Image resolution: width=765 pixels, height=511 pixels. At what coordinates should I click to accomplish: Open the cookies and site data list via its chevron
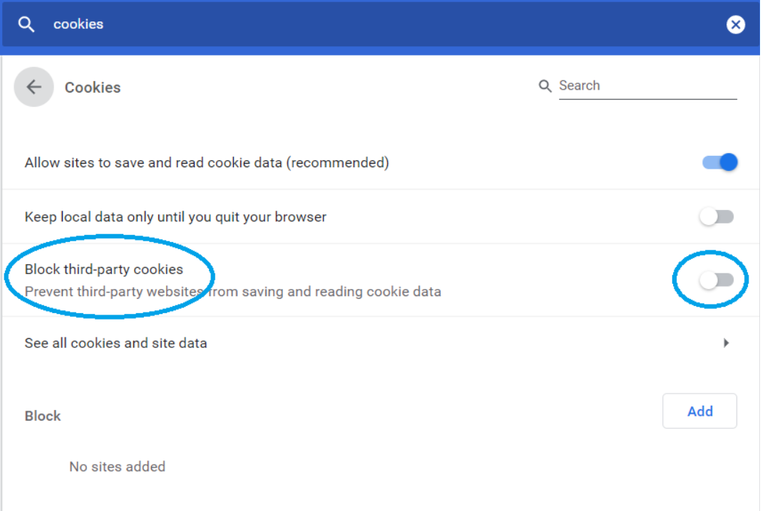pyautogui.click(x=727, y=343)
